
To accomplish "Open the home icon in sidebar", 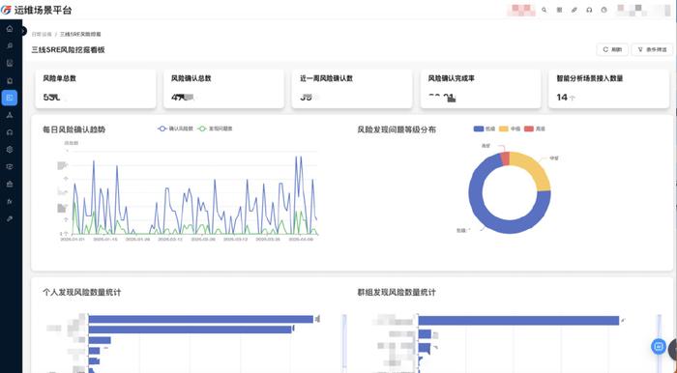I will click(x=10, y=28).
